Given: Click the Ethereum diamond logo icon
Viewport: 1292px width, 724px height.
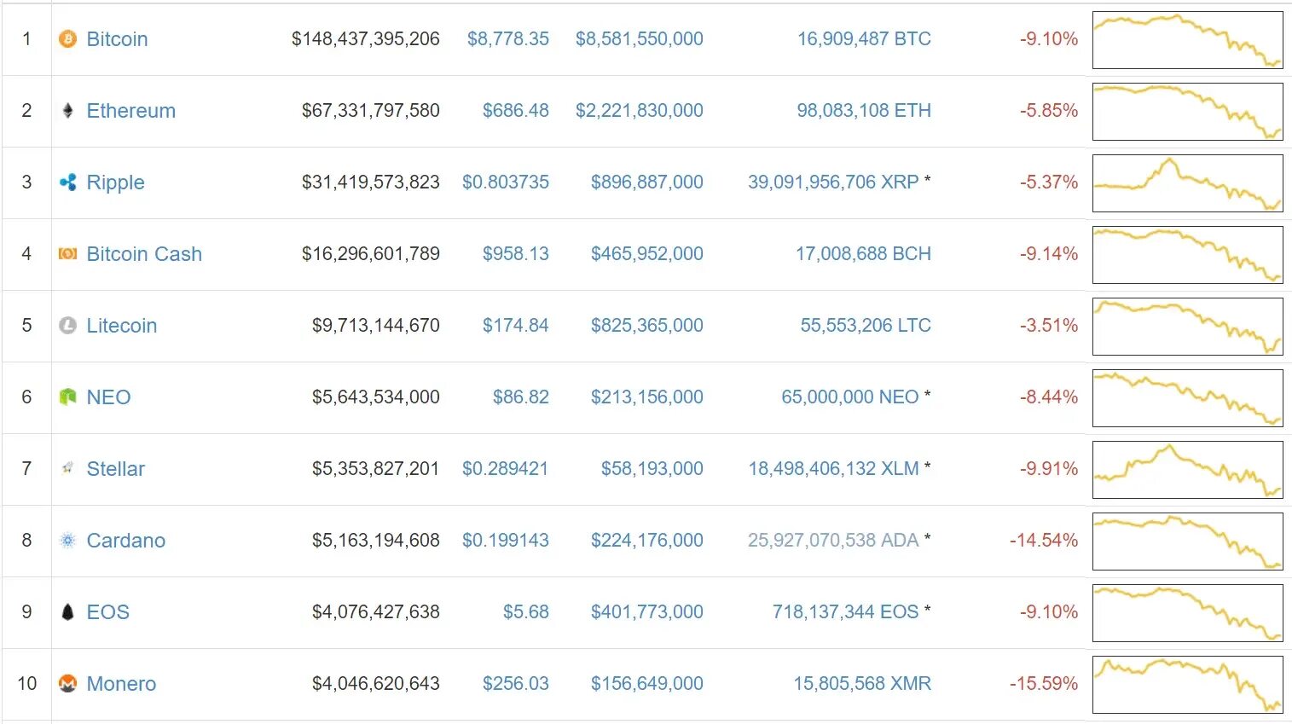Looking at the screenshot, I should [67, 111].
